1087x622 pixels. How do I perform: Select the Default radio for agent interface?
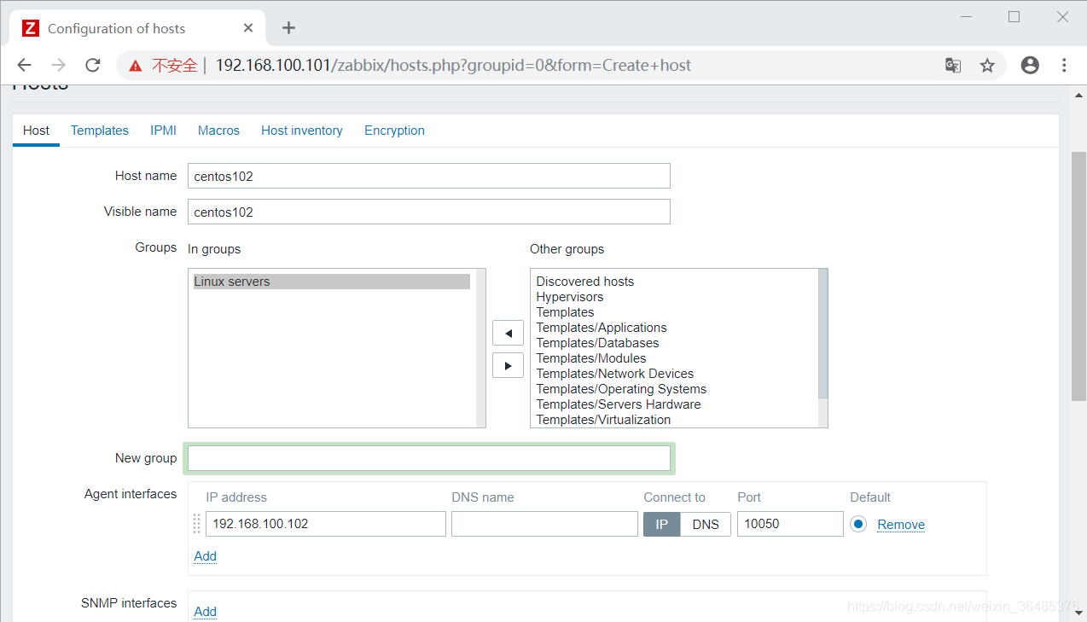coord(858,524)
